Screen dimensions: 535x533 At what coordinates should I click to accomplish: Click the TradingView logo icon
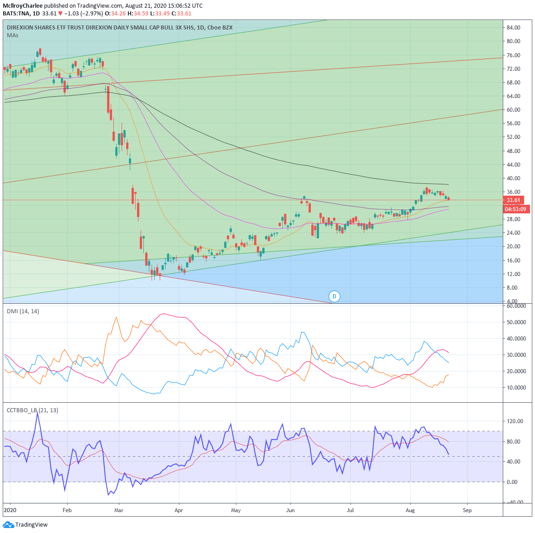tap(8, 524)
